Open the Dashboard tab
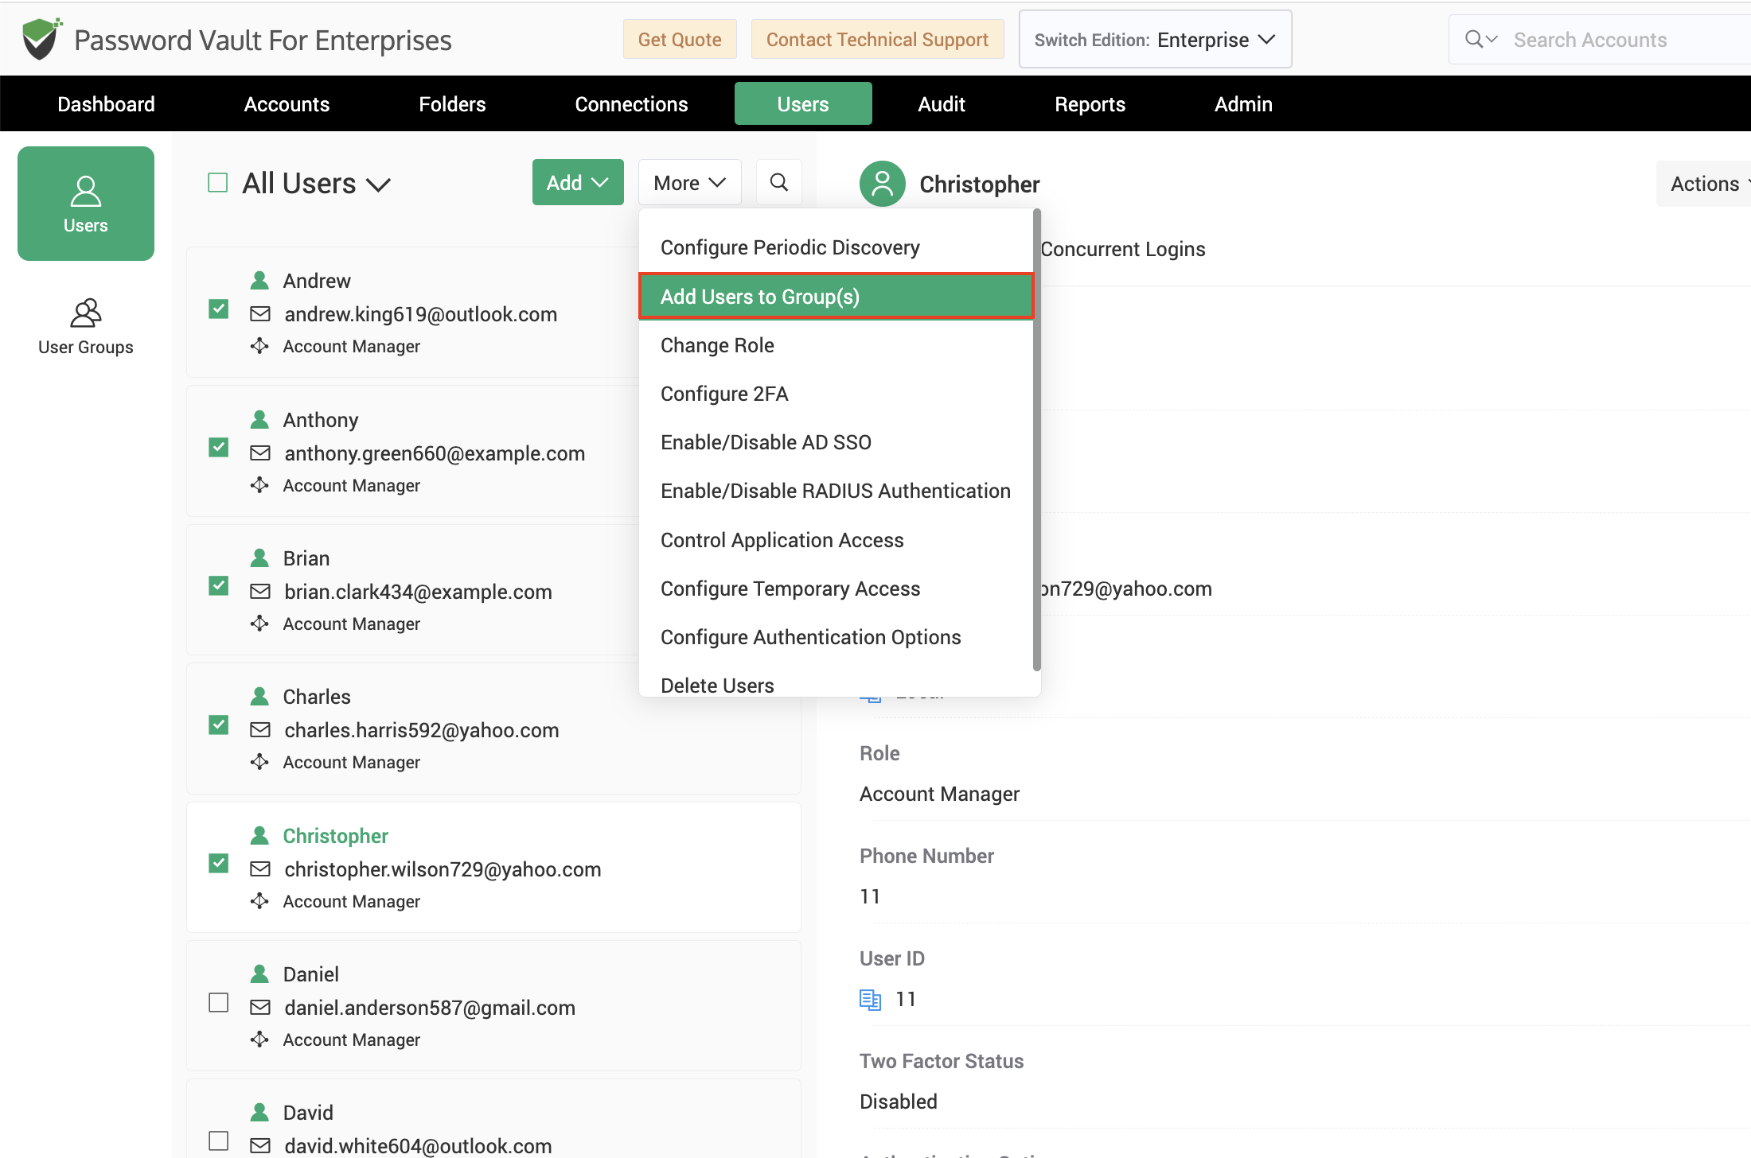1751x1158 pixels. pyautogui.click(x=106, y=104)
